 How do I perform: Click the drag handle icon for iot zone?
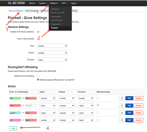(122, 120)
